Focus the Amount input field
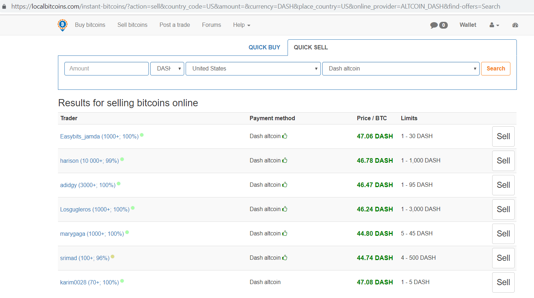This screenshot has width=534, height=298. tap(107, 69)
